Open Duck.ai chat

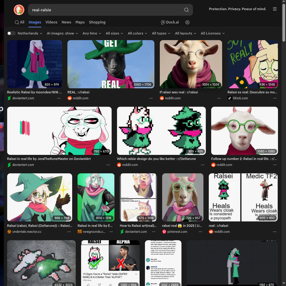(170, 22)
